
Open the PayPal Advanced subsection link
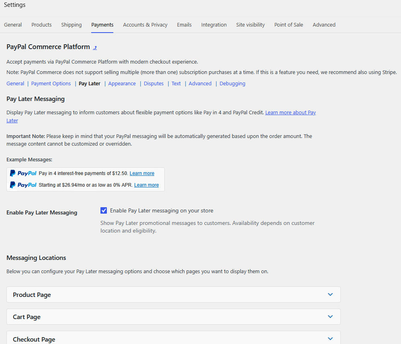pyautogui.click(x=200, y=84)
